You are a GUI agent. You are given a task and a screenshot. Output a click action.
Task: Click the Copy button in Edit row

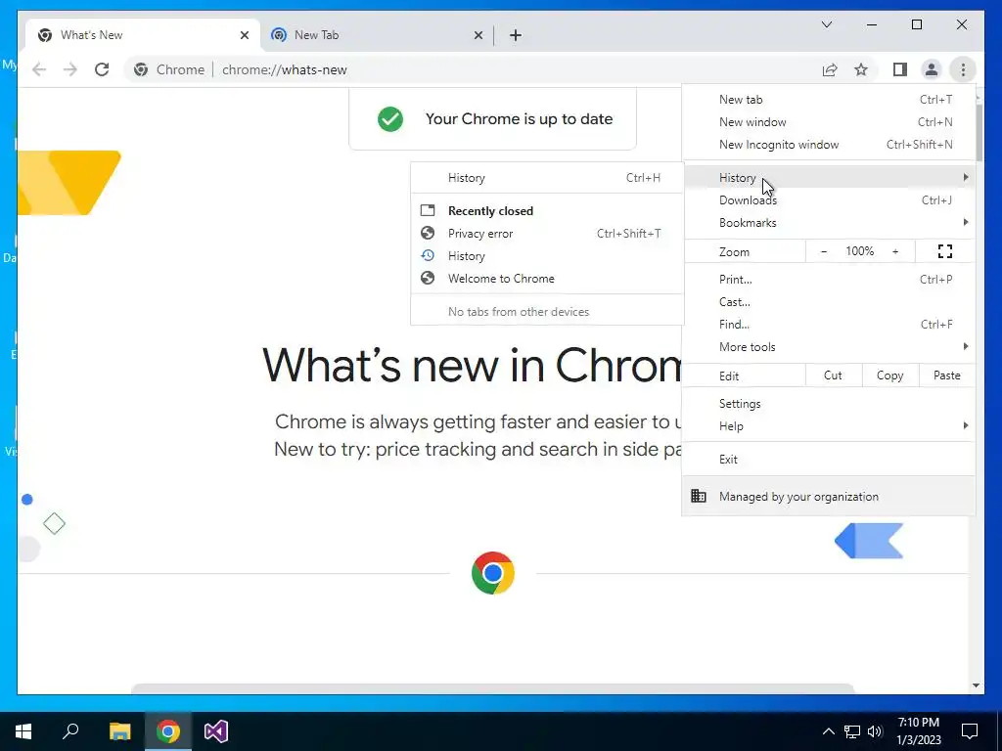click(890, 375)
